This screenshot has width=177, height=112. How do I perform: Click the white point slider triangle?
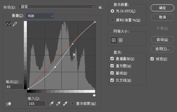(94, 95)
